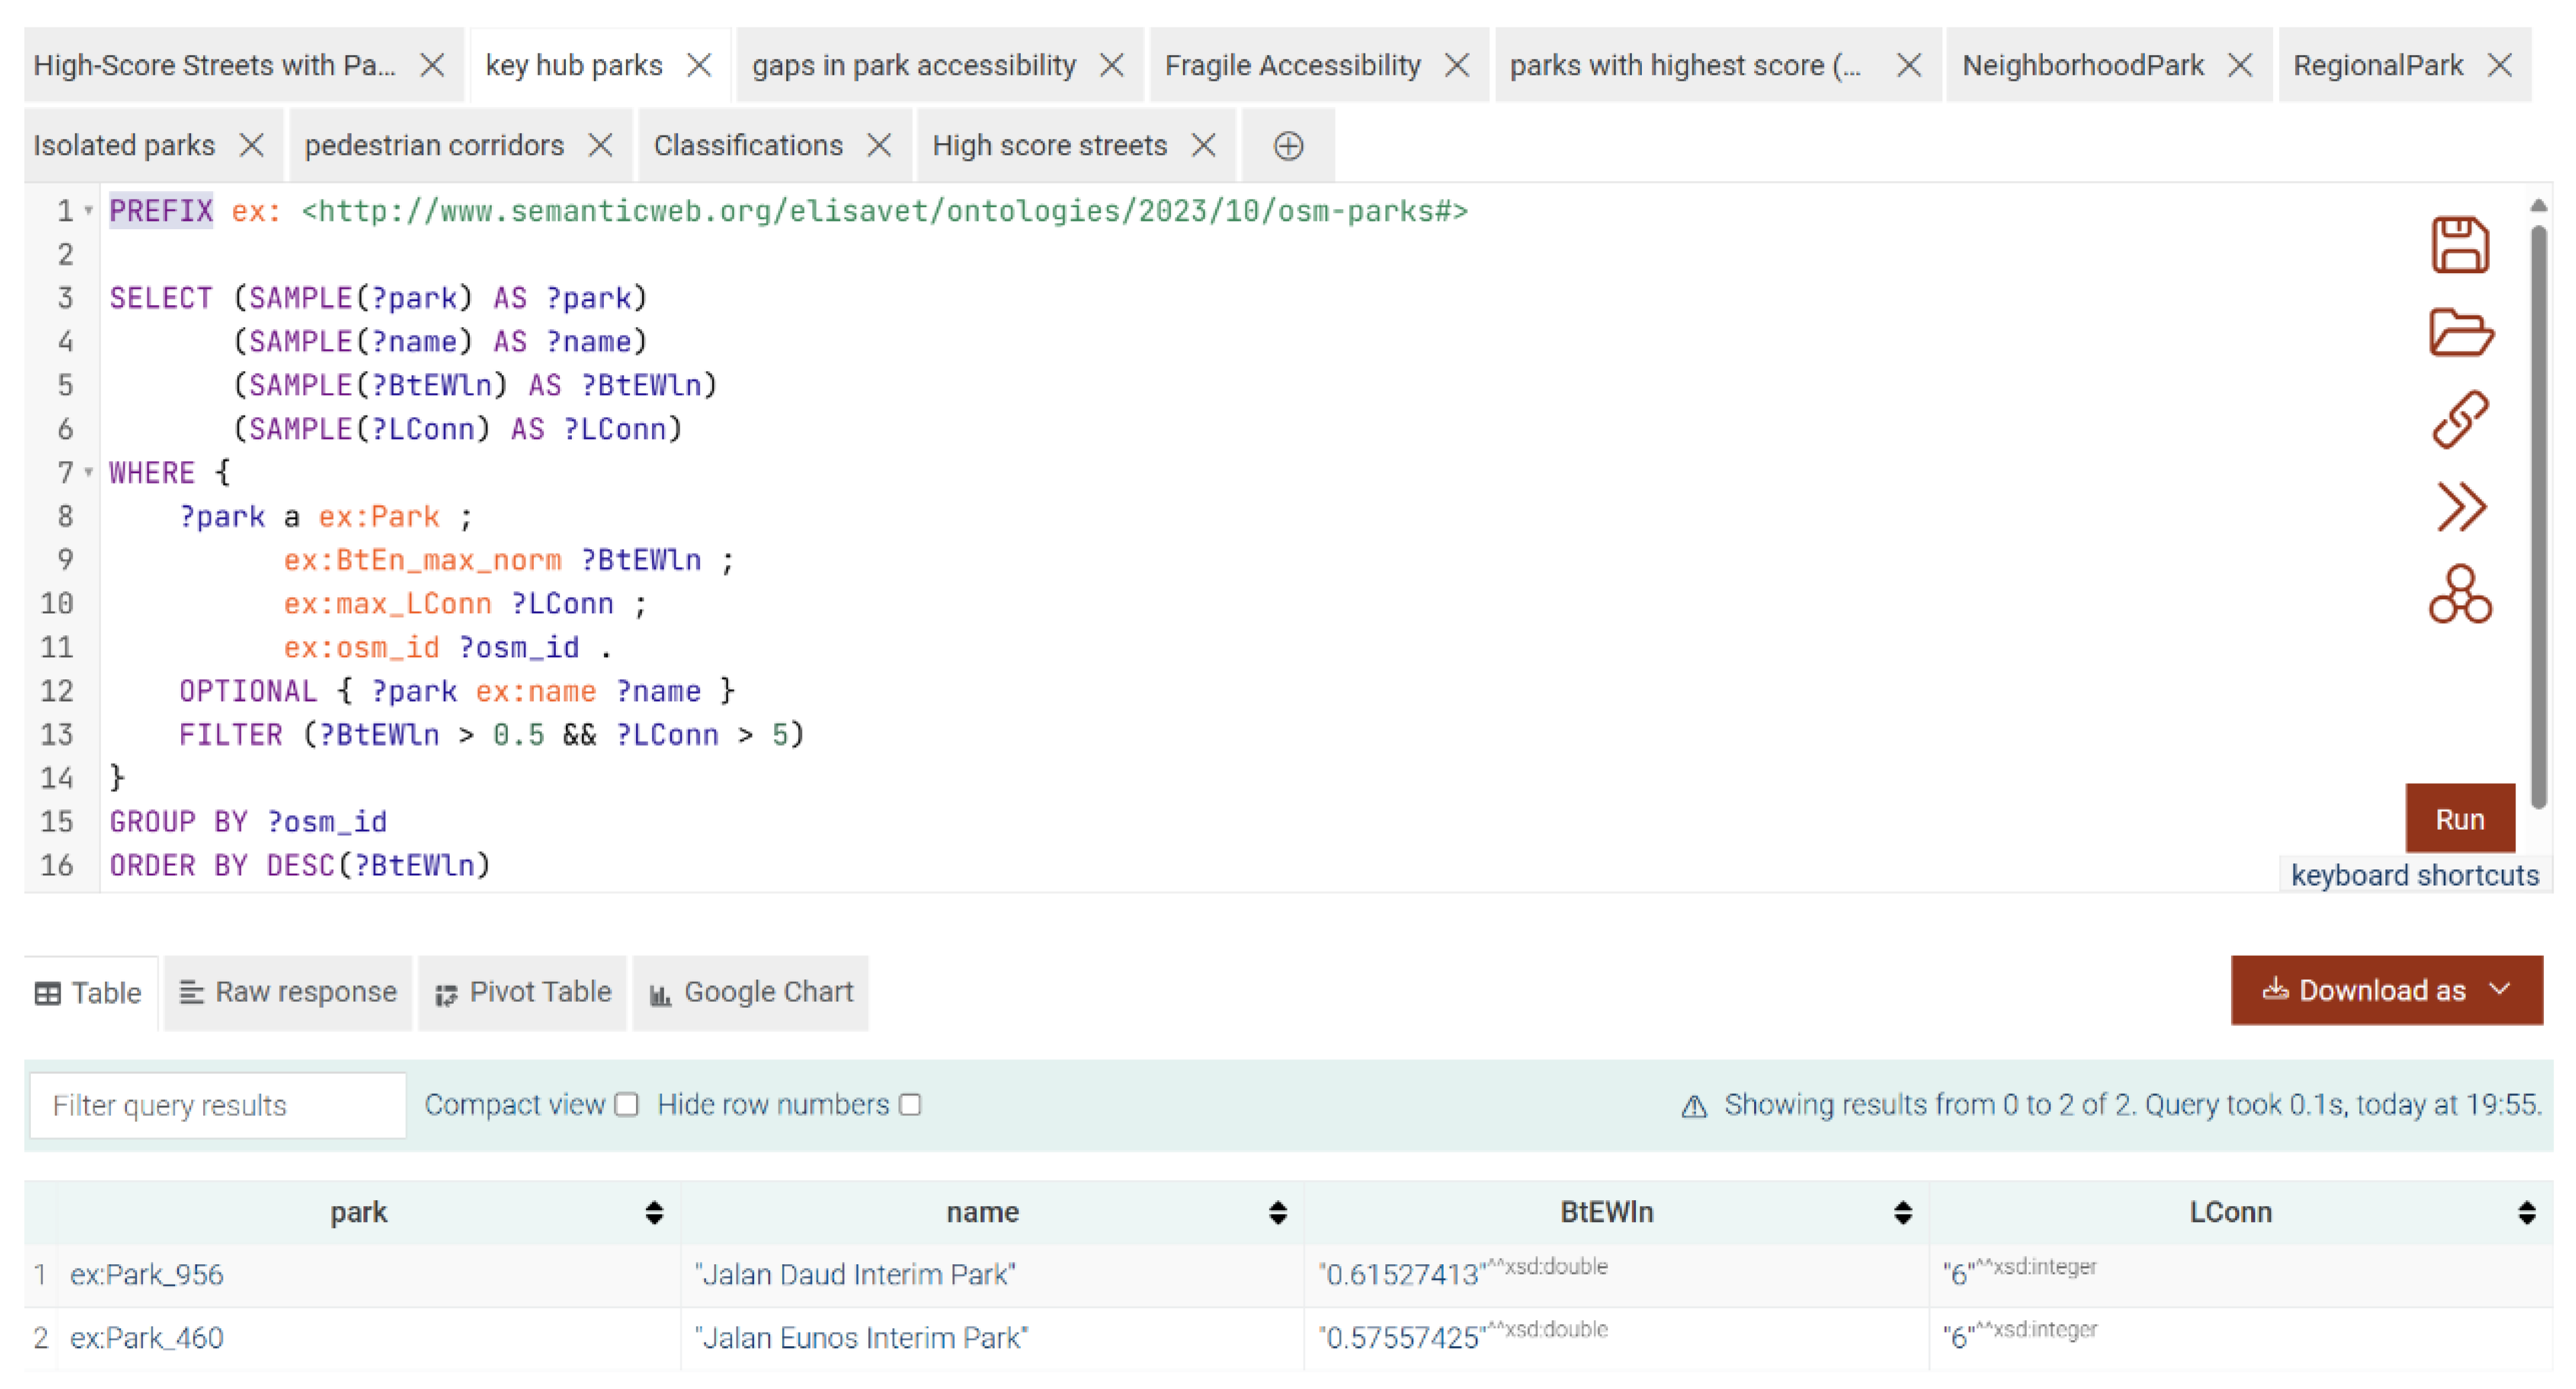Close the Fragile Accessibility tab

(1457, 66)
